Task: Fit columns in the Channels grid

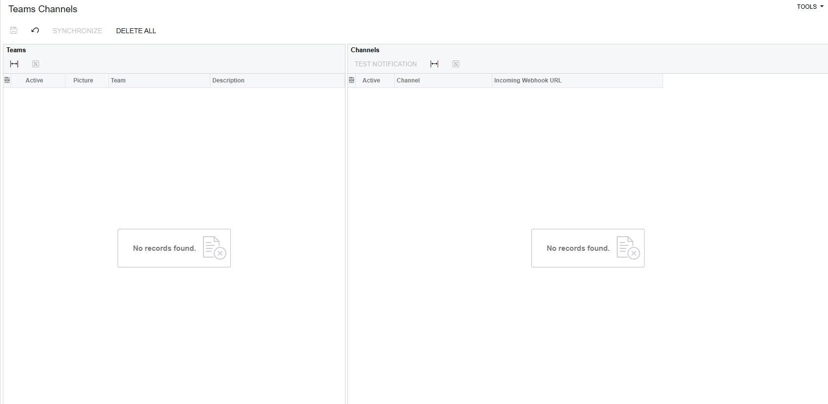Action: coord(434,64)
